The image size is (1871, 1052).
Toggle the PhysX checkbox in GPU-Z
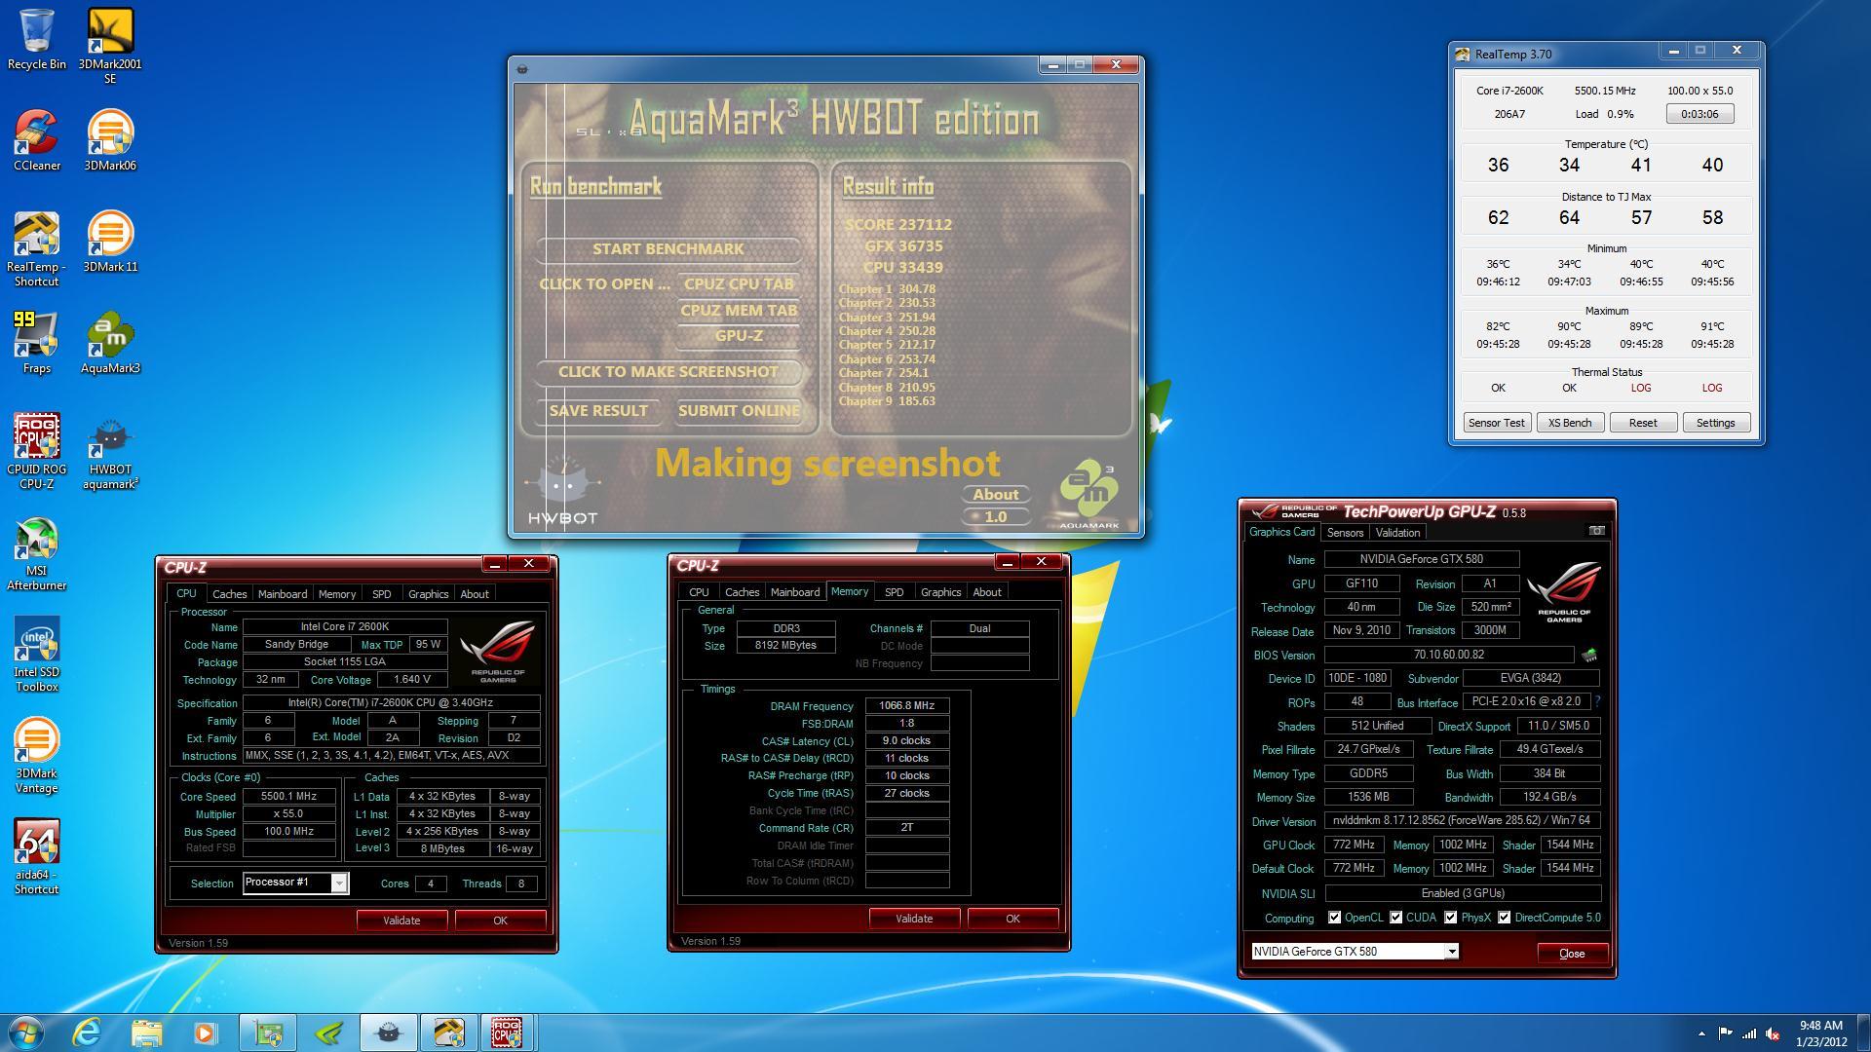[1450, 918]
